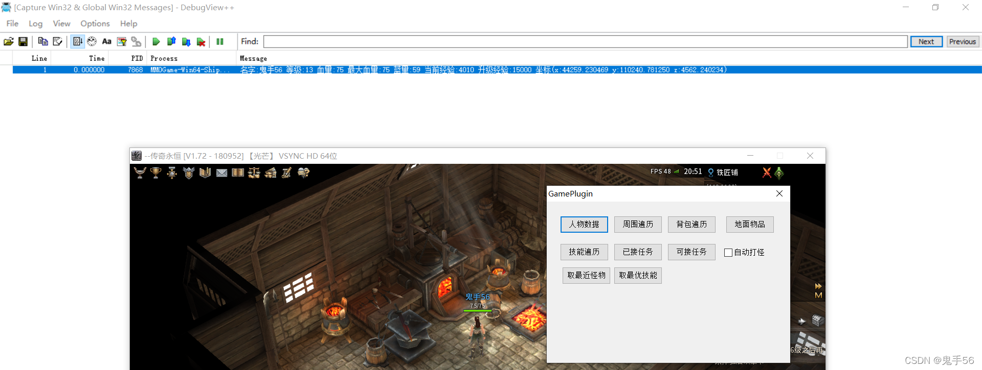
Task: Toggle the auto-scroll icon in toolbar
Action: 77,42
